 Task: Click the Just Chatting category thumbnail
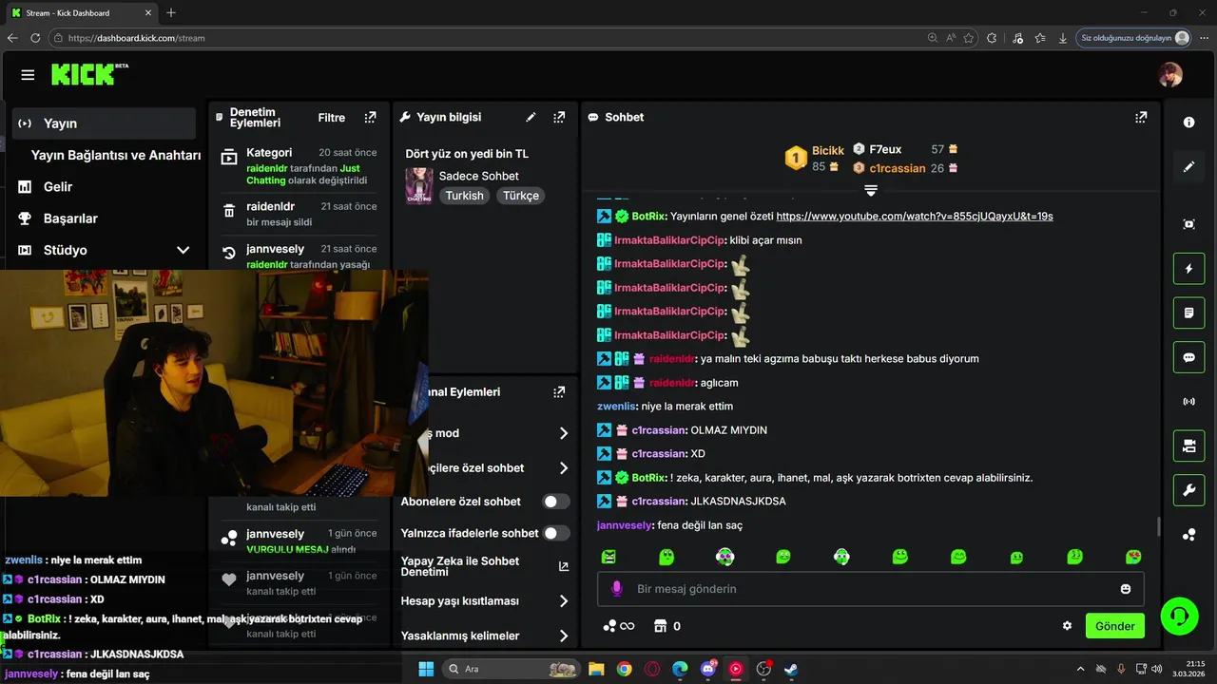click(419, 186)
